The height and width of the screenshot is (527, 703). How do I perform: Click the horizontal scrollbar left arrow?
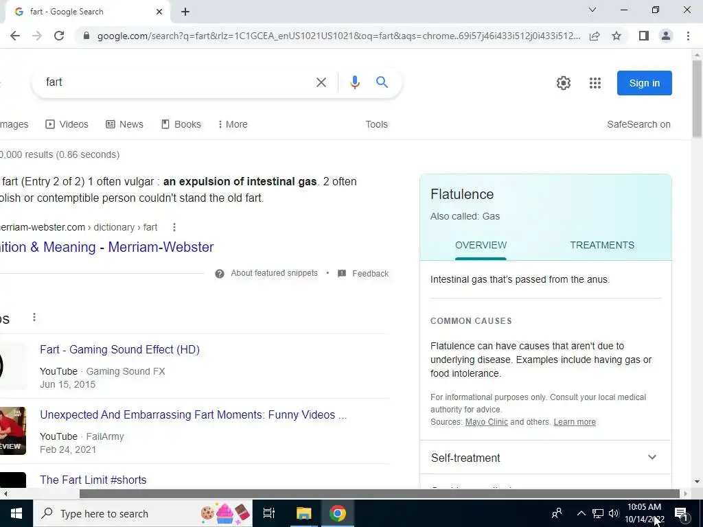point(5,494)
